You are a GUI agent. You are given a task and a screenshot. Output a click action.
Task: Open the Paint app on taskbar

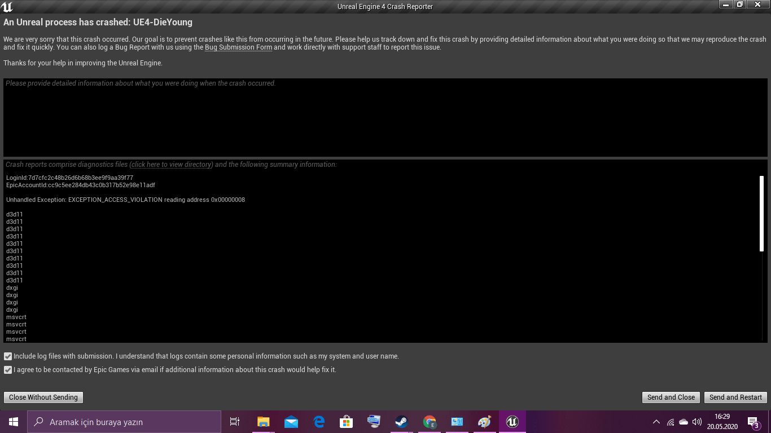click(x=484, y=422)
